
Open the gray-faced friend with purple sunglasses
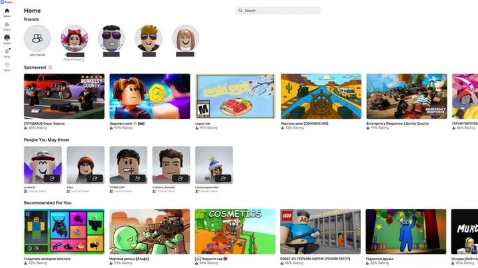click(112, 38)
